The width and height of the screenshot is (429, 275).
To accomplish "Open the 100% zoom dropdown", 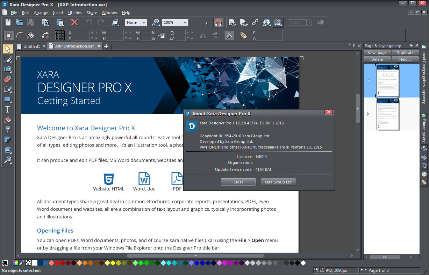I will pyautogui.click(x=175, y=22).
